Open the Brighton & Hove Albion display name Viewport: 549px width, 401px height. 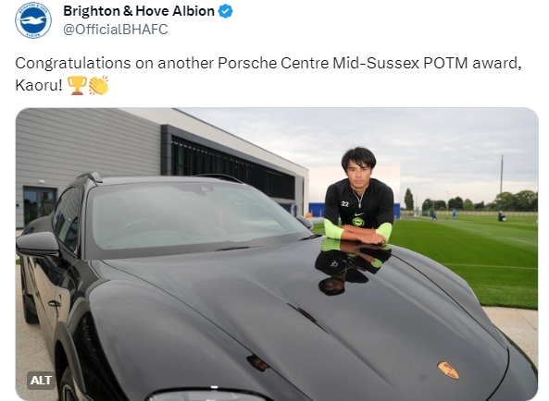point(139,11)
